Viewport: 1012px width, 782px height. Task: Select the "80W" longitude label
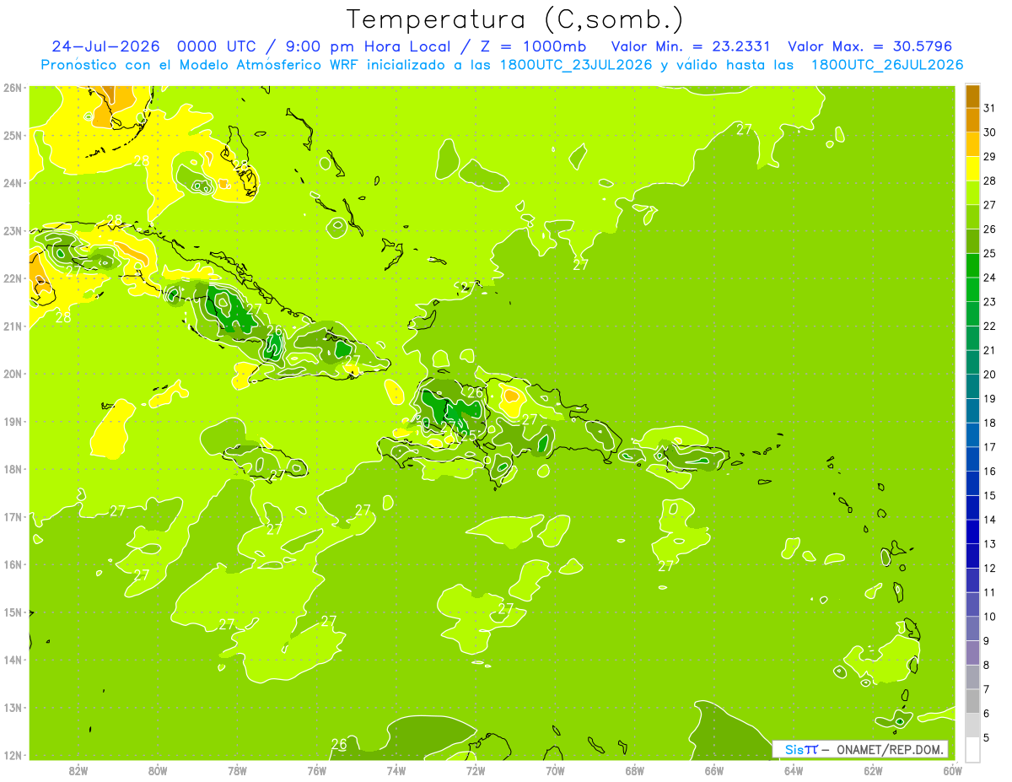158,769
